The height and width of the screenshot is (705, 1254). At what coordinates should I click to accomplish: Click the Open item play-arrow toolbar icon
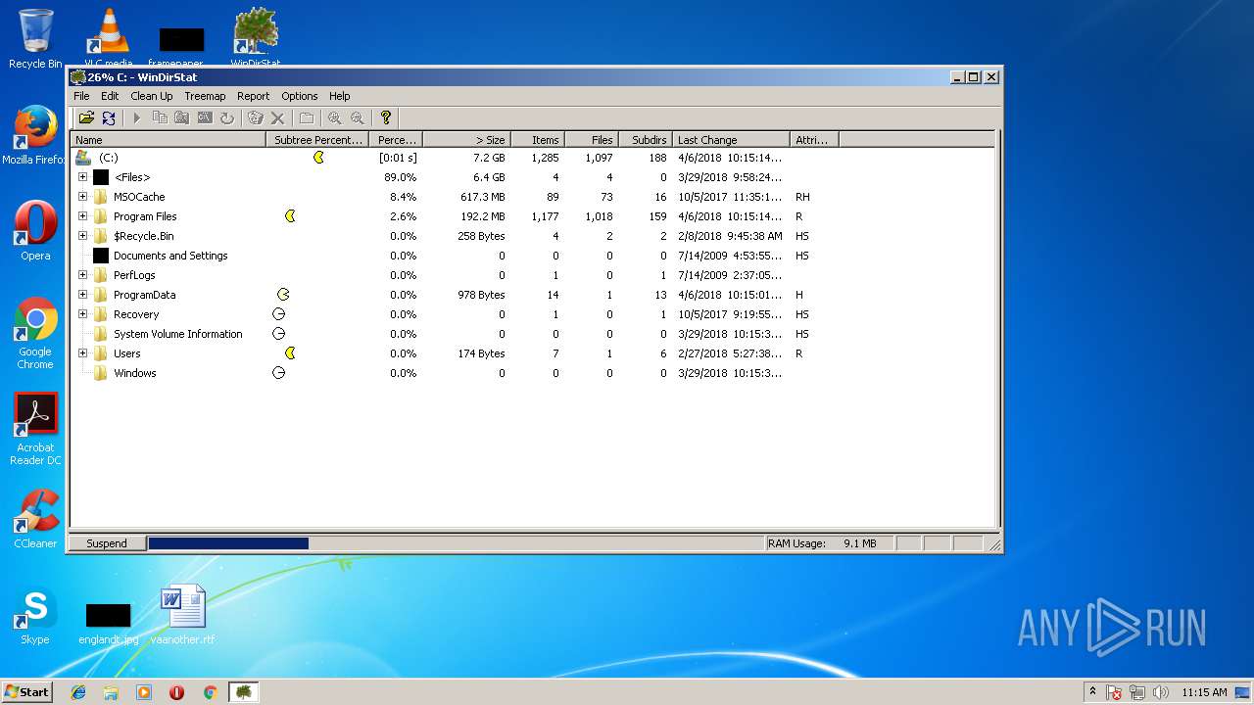click(137, 117)
